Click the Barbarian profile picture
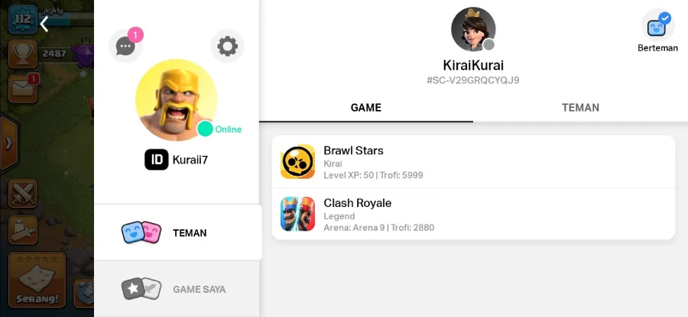This screenshot has width=688, height=317. 176,100
